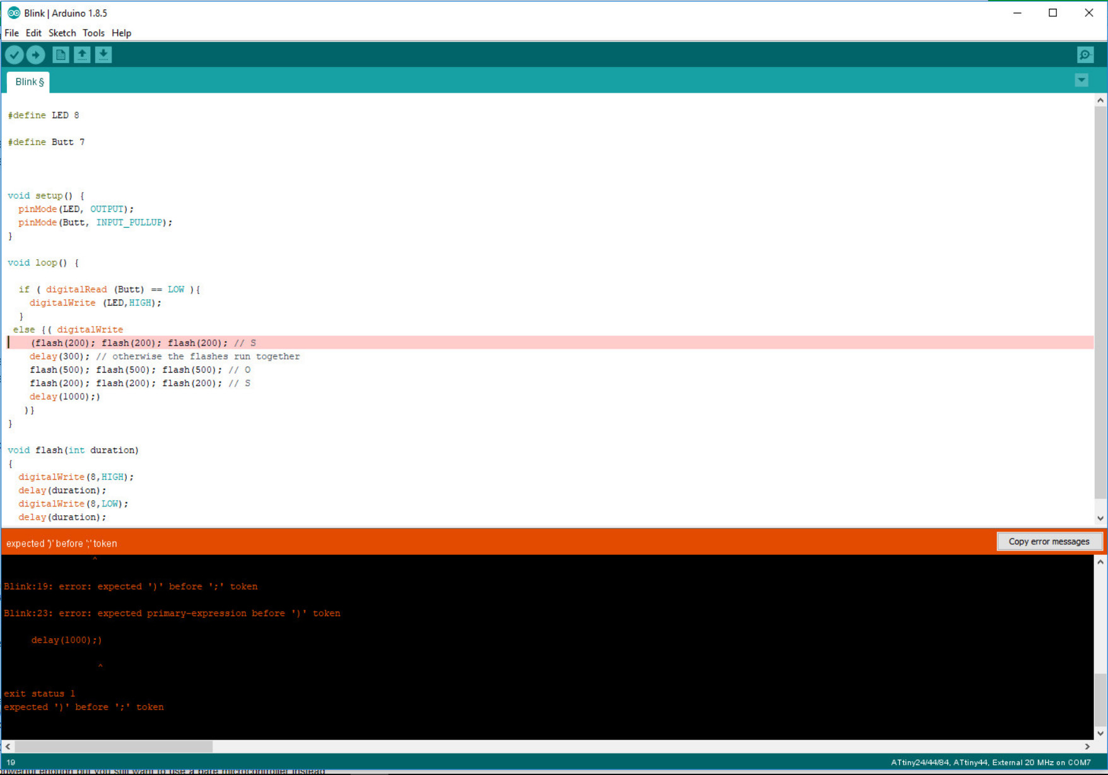This screenshot has width=1108, height=775.
Task: Open the Serial Monitor magnifier icon
Action: pyautogui.click(x=1085, y=55)
